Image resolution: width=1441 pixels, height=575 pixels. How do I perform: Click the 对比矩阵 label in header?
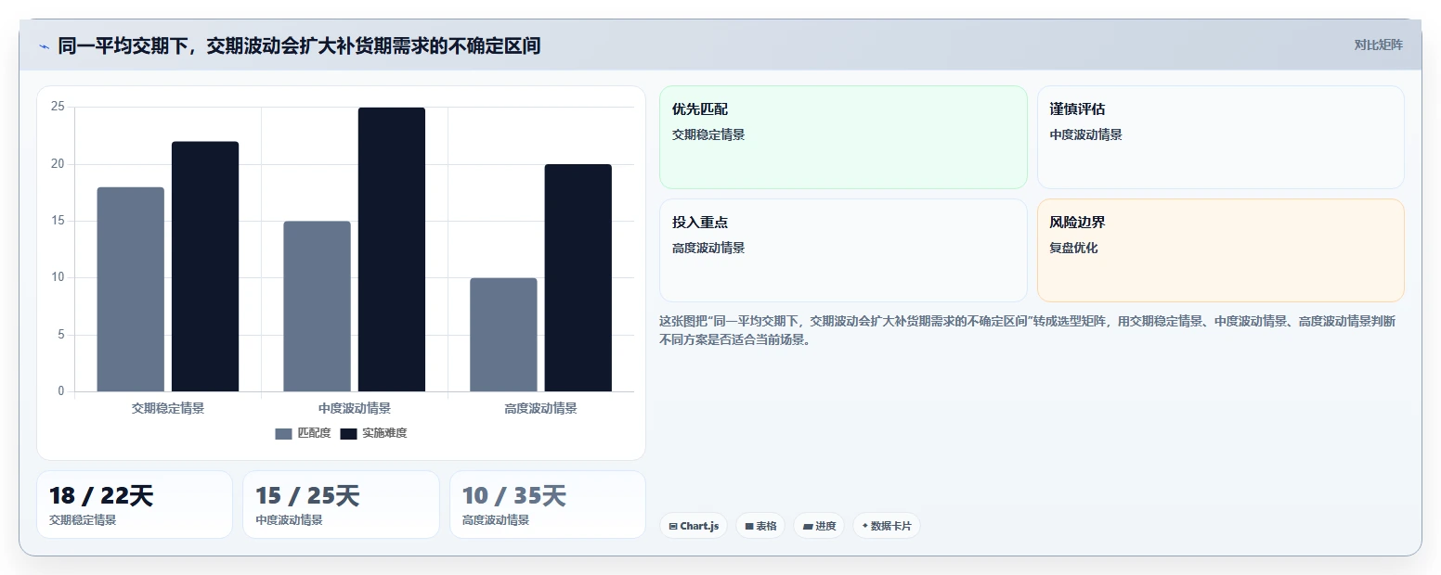(1378, 45)
